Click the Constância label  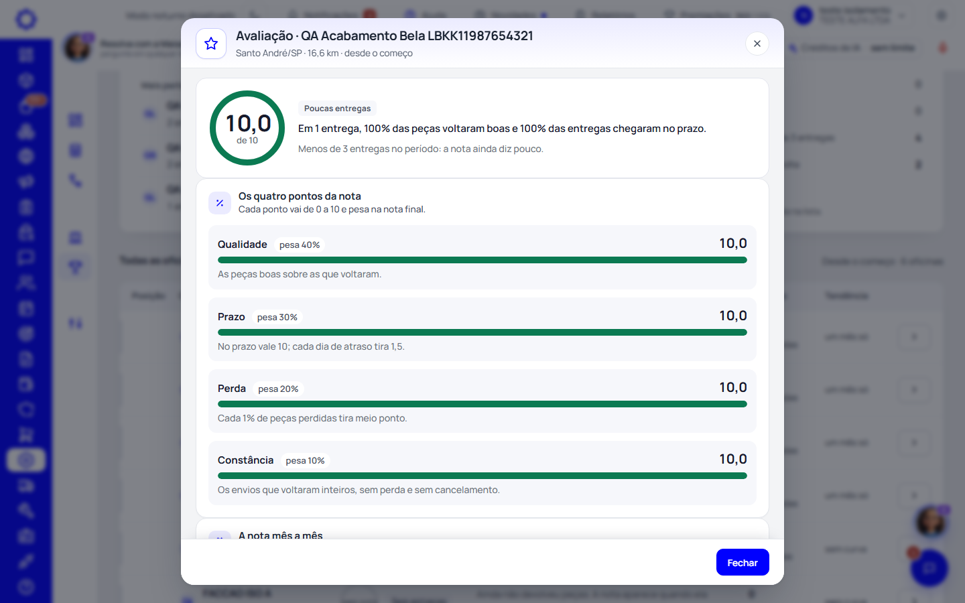click(x=245, y=460)
